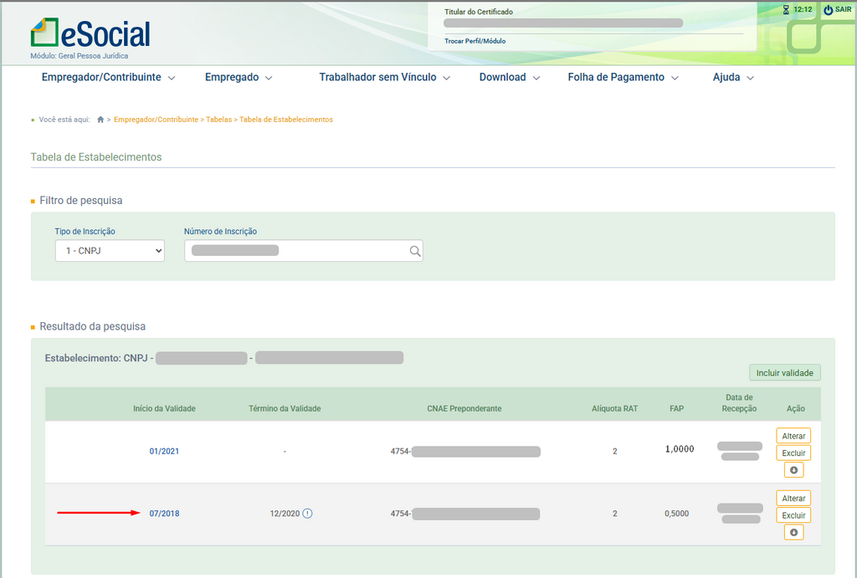Open the Ajuda menu
This screenshot has width=857, height=578.
(733, 77)
